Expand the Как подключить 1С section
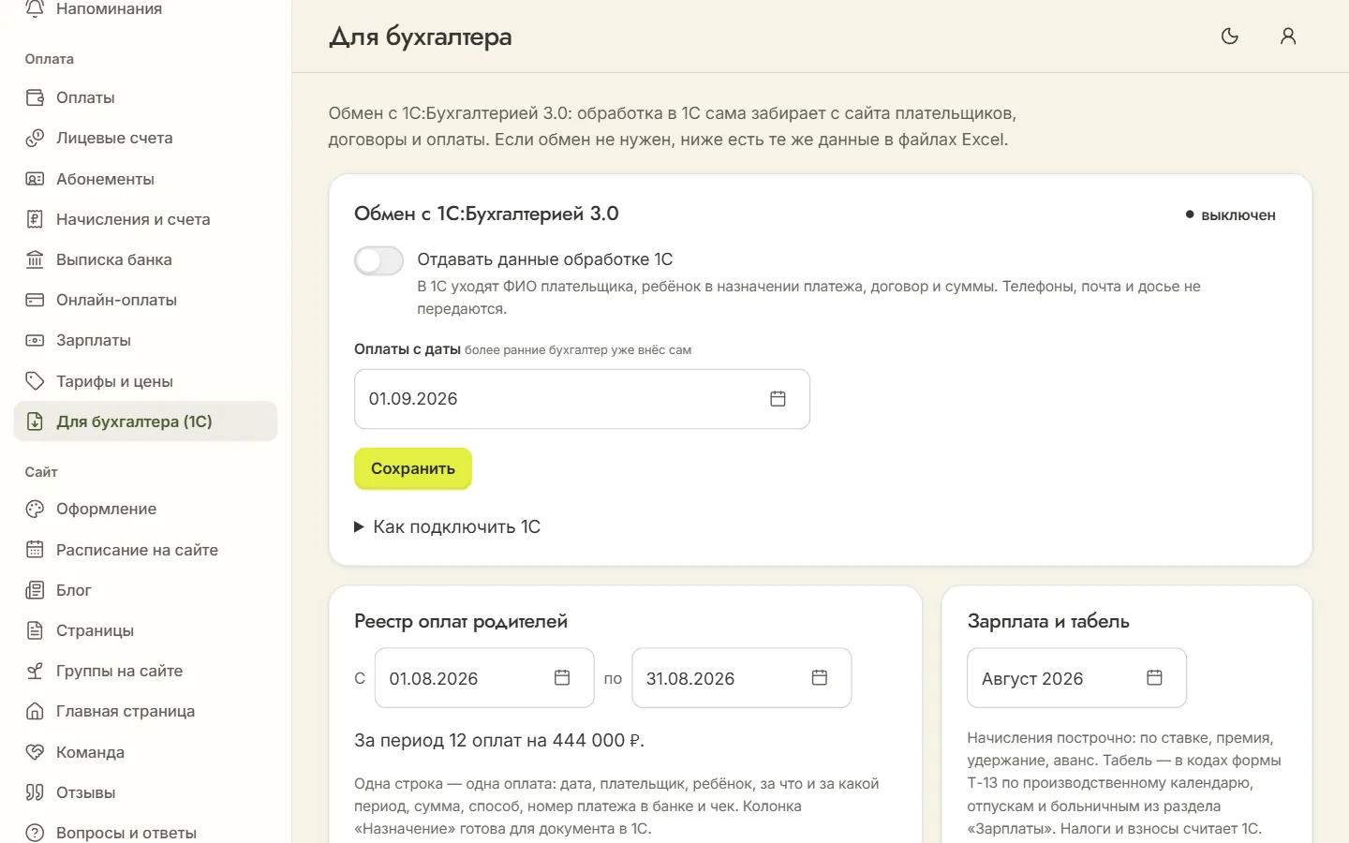This screenshot has width=1349, height=843. click(x=448, y=526)
